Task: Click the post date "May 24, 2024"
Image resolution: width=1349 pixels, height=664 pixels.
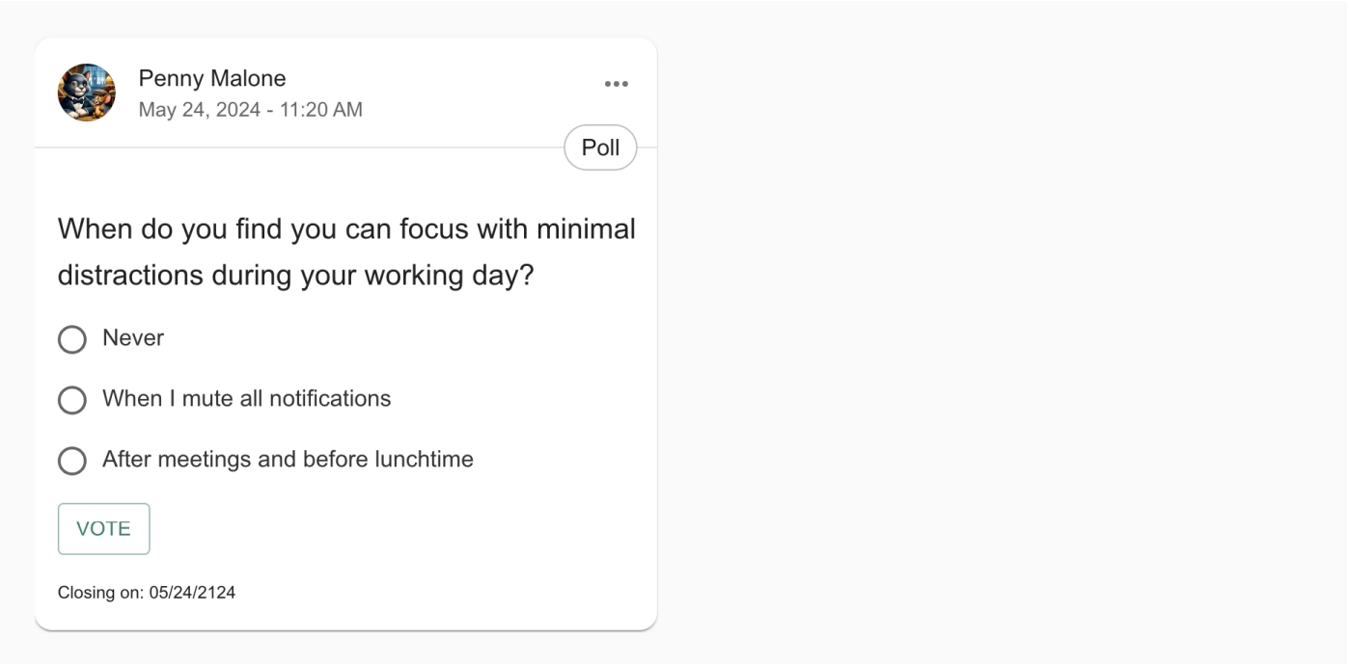Action: point(199,110)
